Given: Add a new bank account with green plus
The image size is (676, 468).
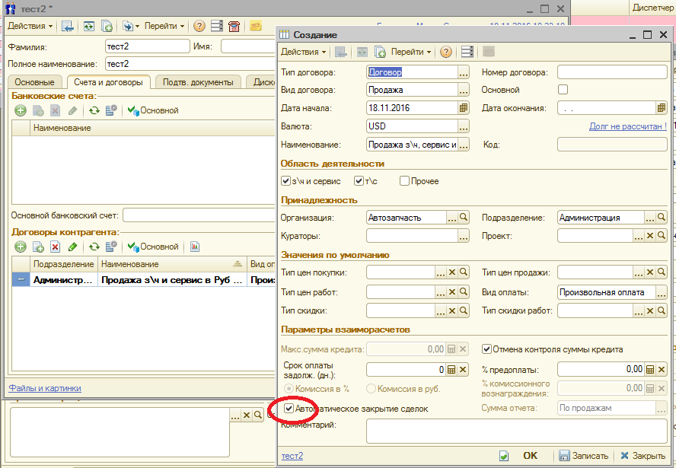Looking at the screenshot, I should [21, 111].
